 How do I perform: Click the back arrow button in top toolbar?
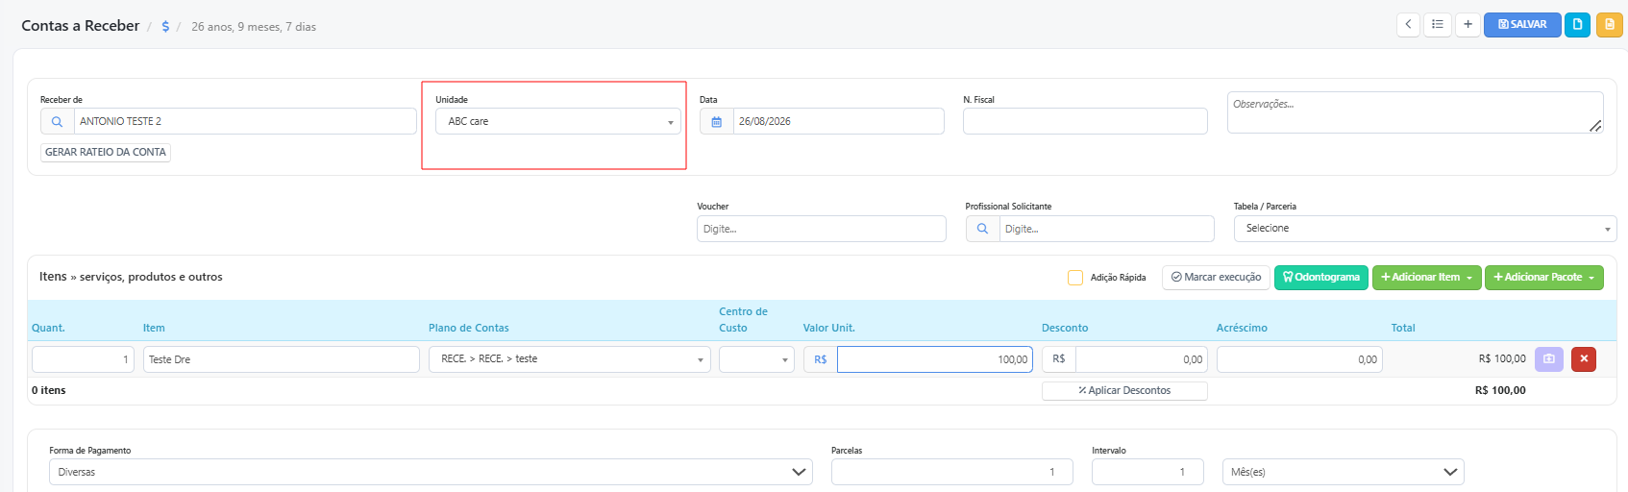(1408, 24)
